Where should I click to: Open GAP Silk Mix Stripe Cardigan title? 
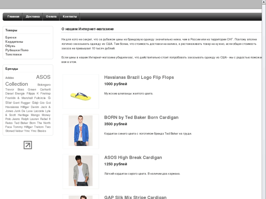(135, 197)
